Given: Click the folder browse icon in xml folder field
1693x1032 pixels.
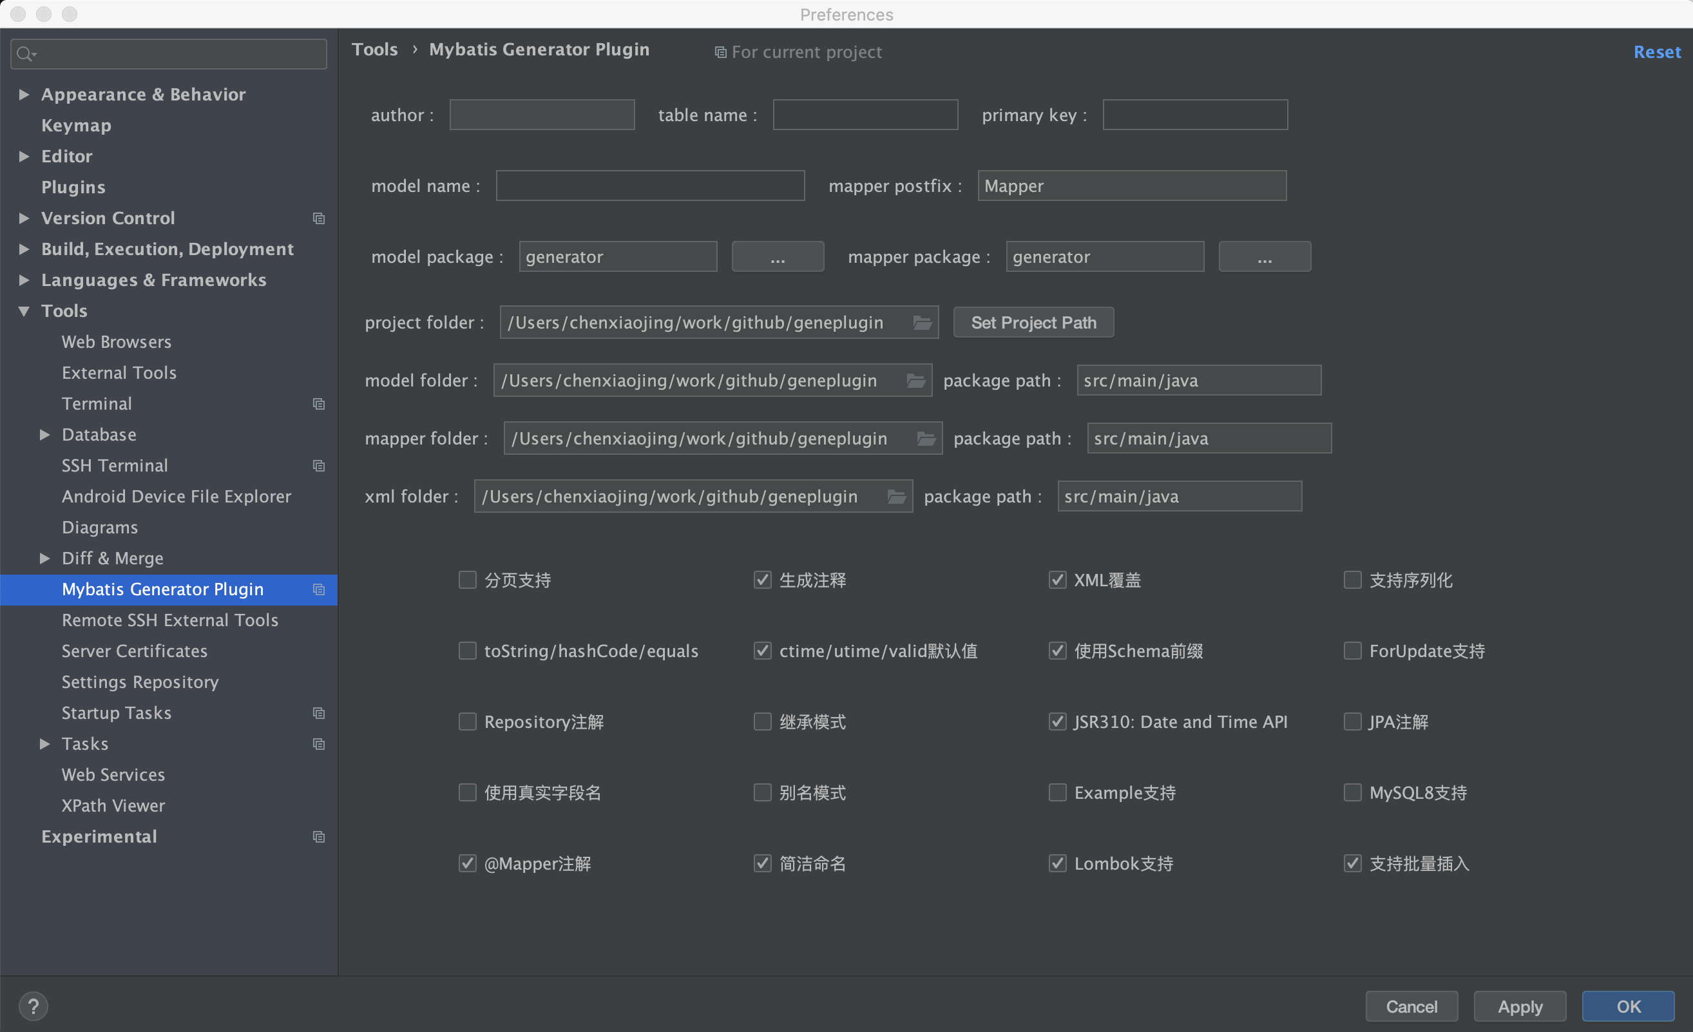Looking at the screenshot, I should 896,496.
